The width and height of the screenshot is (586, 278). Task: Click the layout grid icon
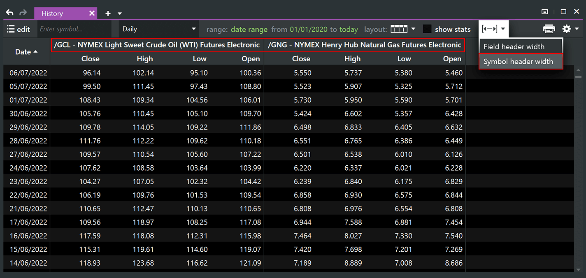point(399,29)
